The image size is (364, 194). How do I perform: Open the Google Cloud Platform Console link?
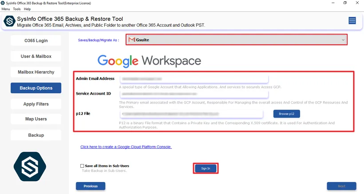click(x=126, y=147)
